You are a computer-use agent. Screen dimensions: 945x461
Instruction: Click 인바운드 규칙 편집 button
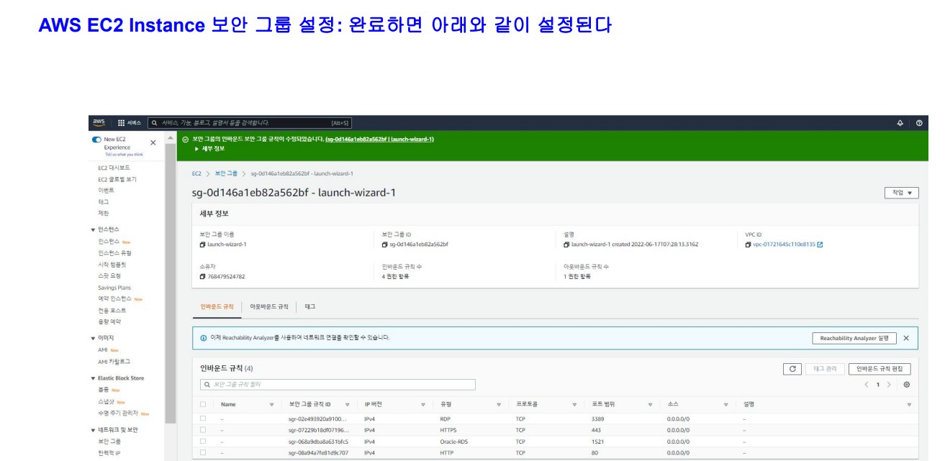[880, 369]
